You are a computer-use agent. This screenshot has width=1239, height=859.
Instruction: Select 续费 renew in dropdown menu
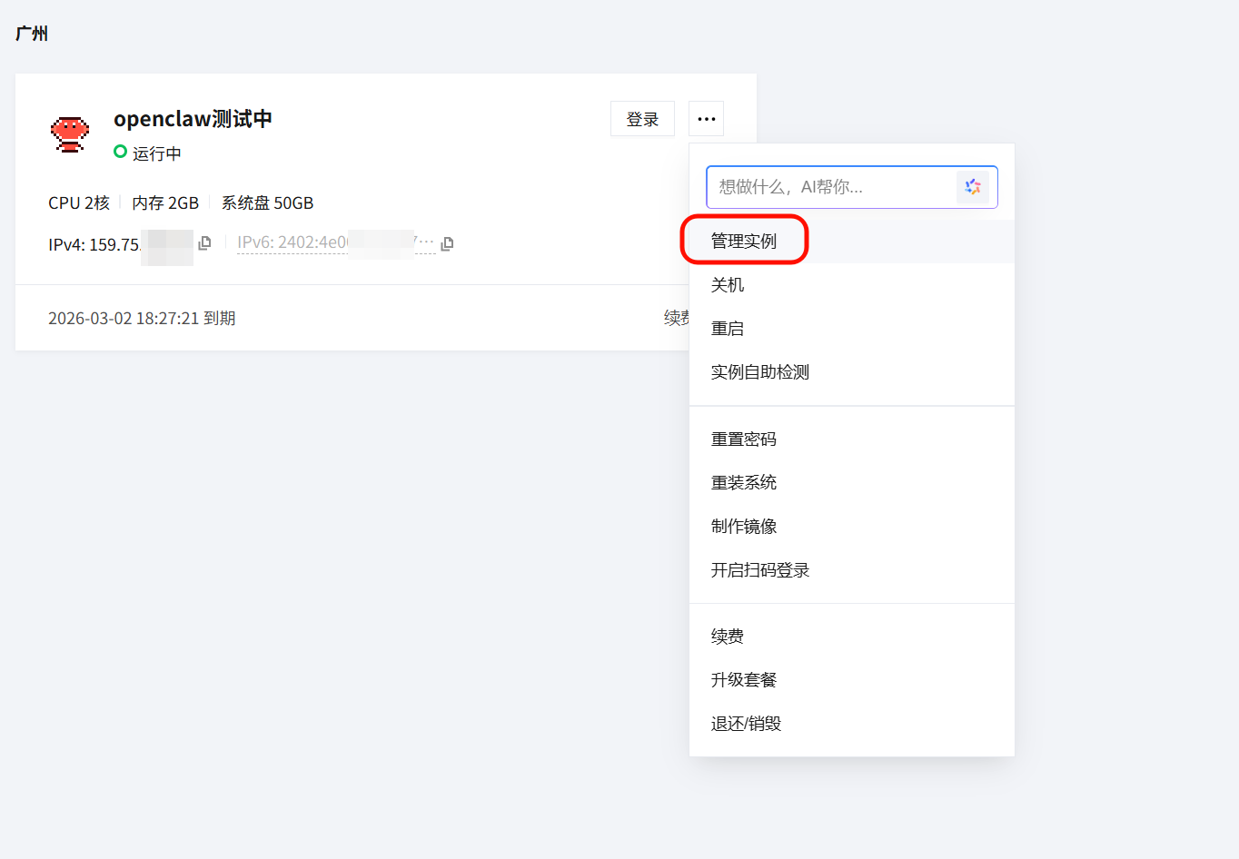point(852,637)
